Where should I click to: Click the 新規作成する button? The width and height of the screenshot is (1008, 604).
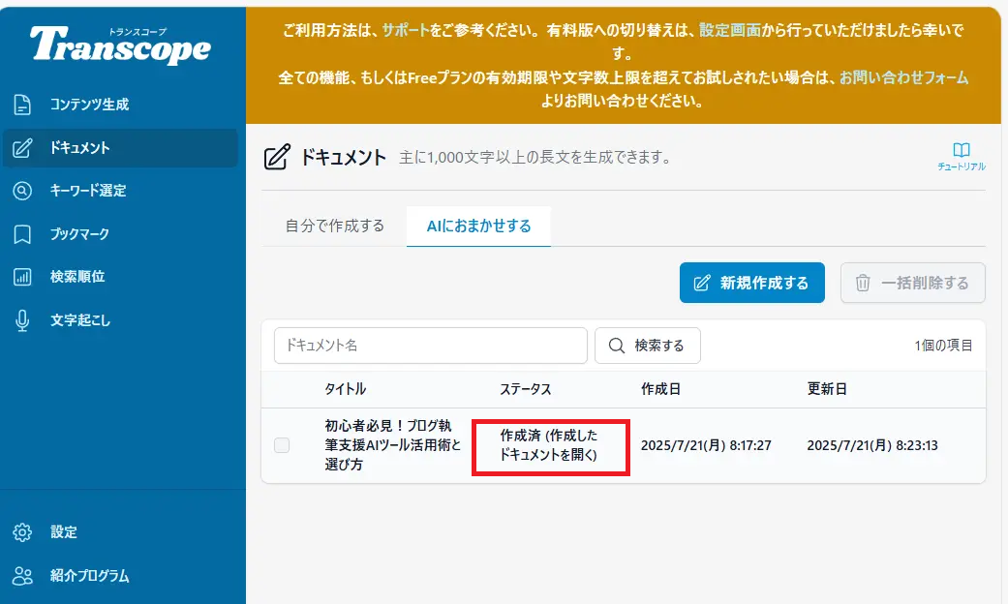752,283
